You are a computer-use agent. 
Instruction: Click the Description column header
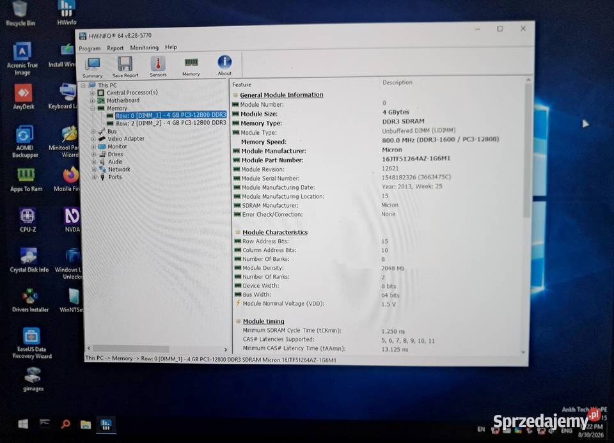coord(397,82)
